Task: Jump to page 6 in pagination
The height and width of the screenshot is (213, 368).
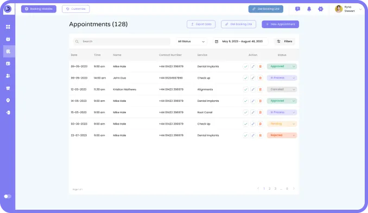Action: [x=287, y=189]
